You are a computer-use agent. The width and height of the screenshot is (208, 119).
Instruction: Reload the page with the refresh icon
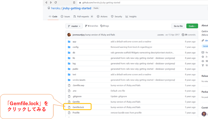[x=56, y=2]
